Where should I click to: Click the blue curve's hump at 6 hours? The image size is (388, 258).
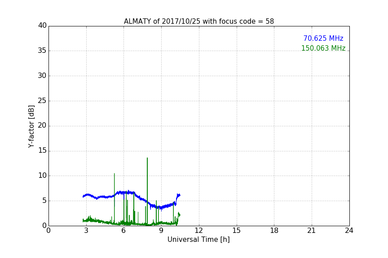pyautogui.click(x=127, y=192)
